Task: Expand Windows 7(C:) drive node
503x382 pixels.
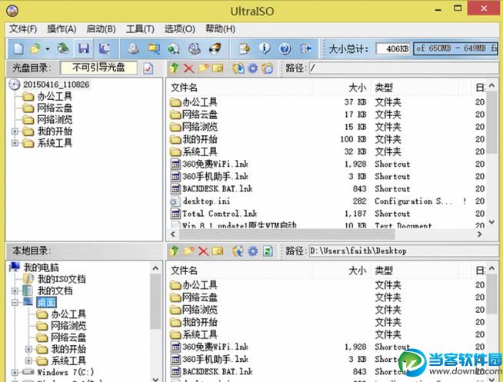Action: (15, 372)
